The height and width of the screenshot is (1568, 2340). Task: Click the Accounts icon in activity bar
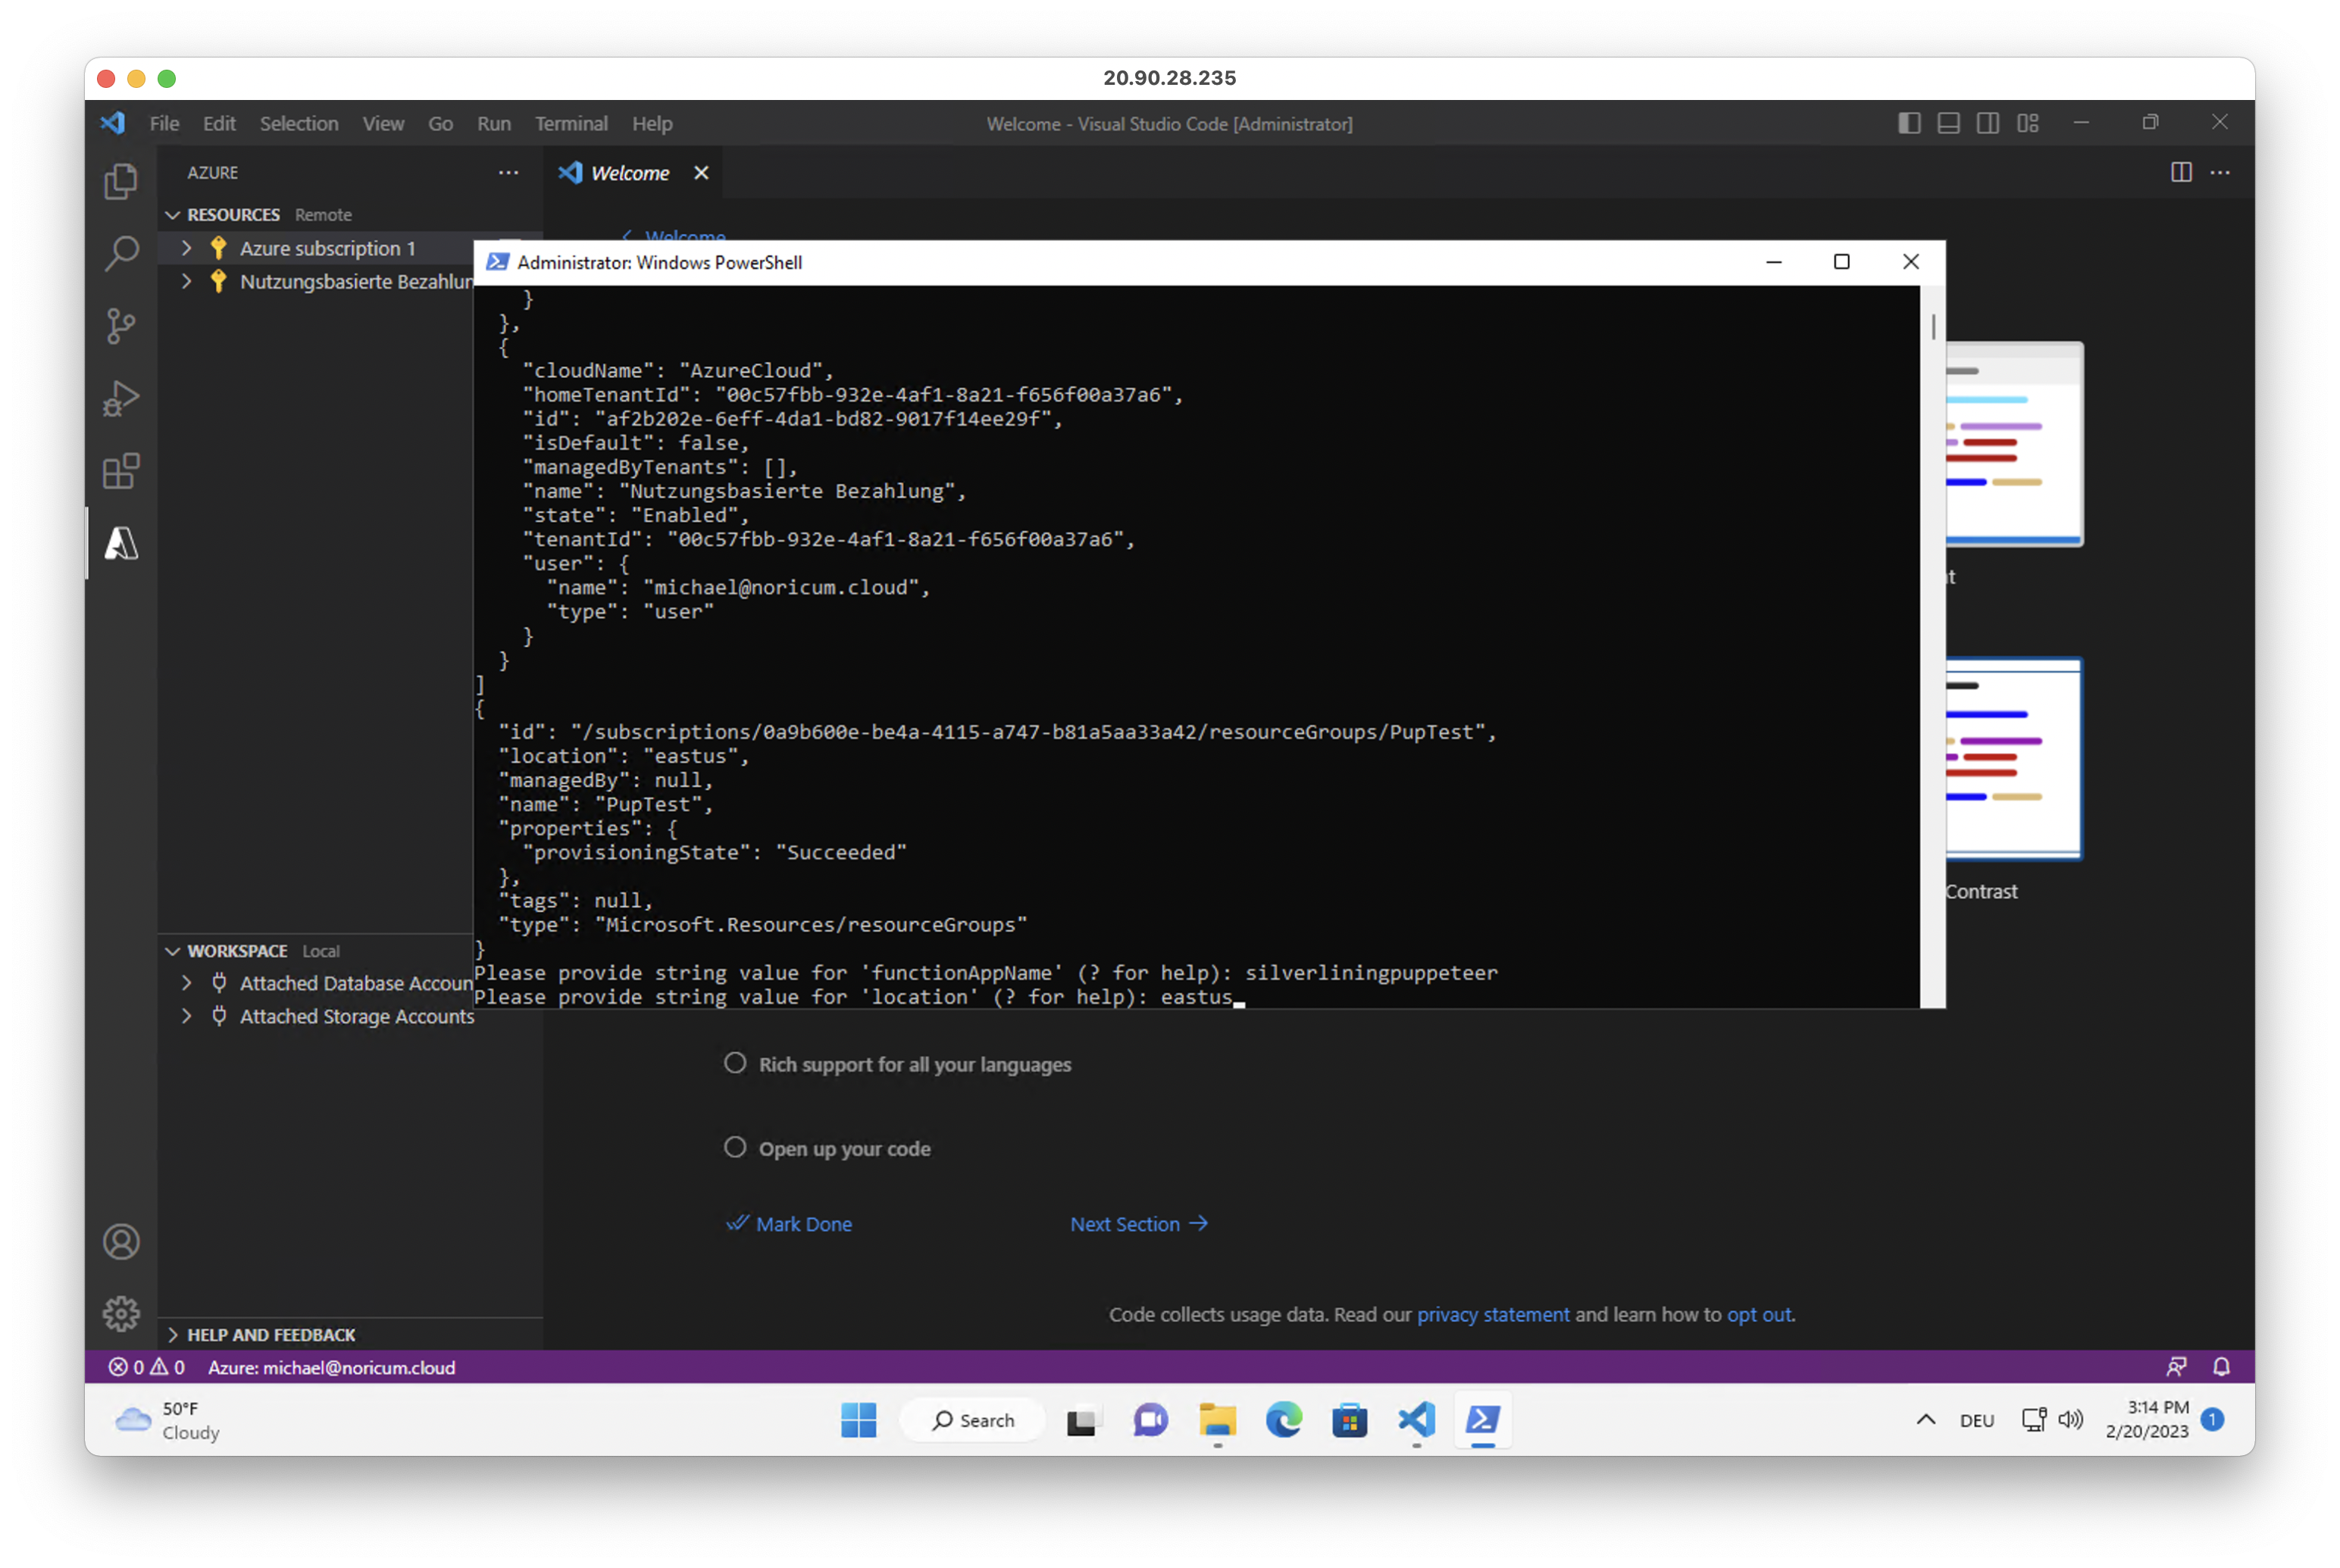coord(121,1242)
